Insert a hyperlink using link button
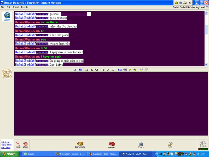The image size is (209, 157). click(120, 70)
